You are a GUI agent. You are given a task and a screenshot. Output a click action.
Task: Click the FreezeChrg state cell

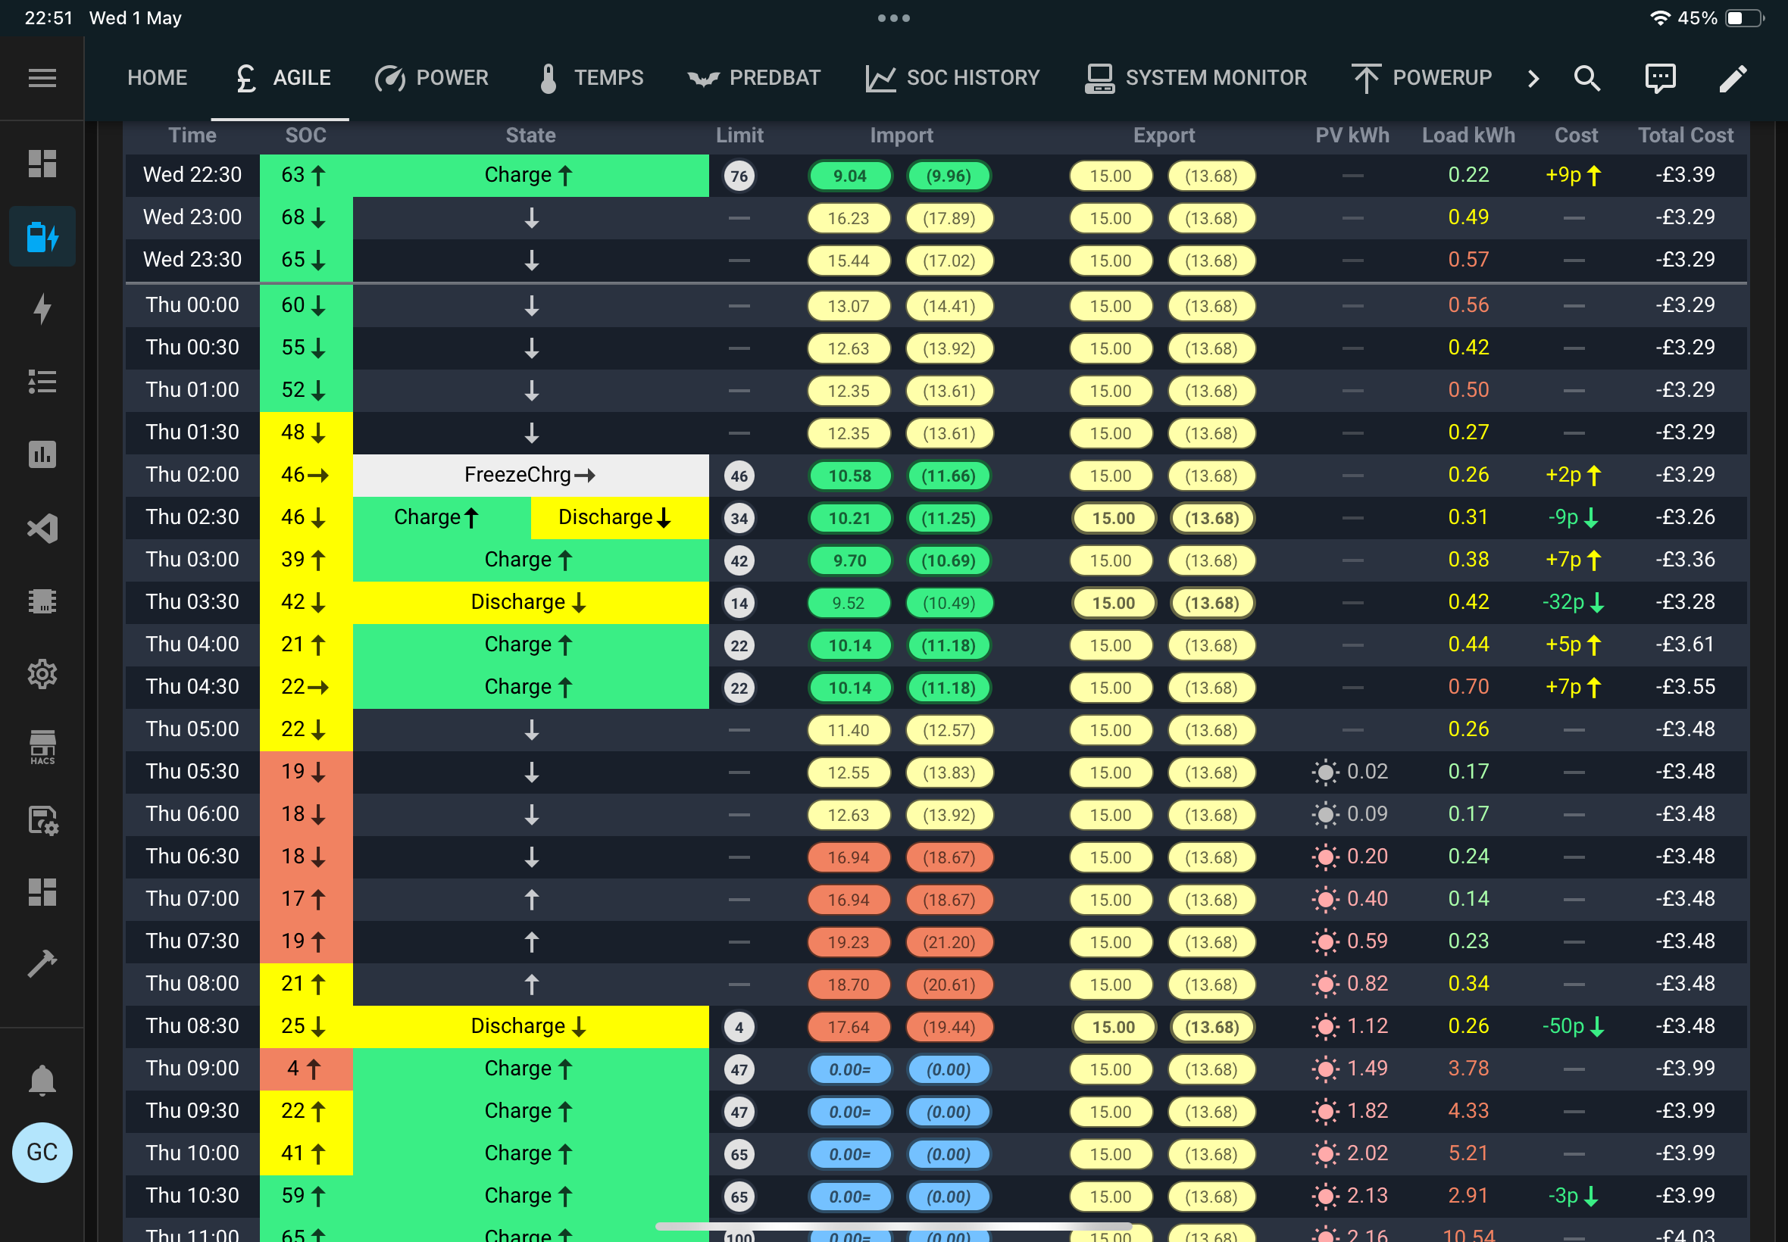(530, 475)
